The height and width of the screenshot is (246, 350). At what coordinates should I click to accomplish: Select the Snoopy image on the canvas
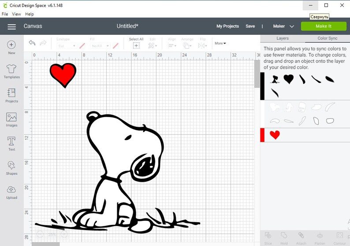[117, 173]
